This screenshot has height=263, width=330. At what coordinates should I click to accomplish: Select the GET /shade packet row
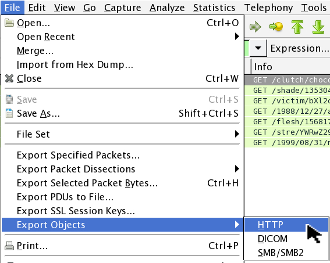pos(288,91)
